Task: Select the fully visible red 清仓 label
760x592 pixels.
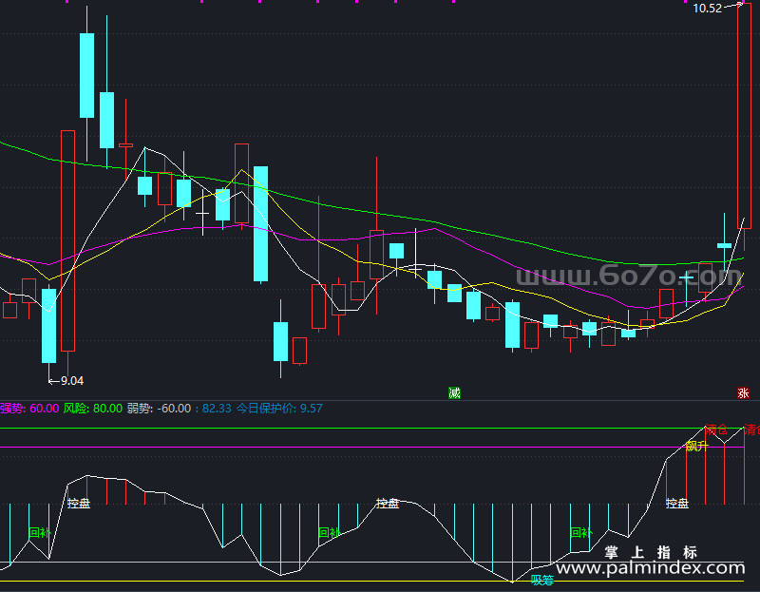Action: coord(716,430)
